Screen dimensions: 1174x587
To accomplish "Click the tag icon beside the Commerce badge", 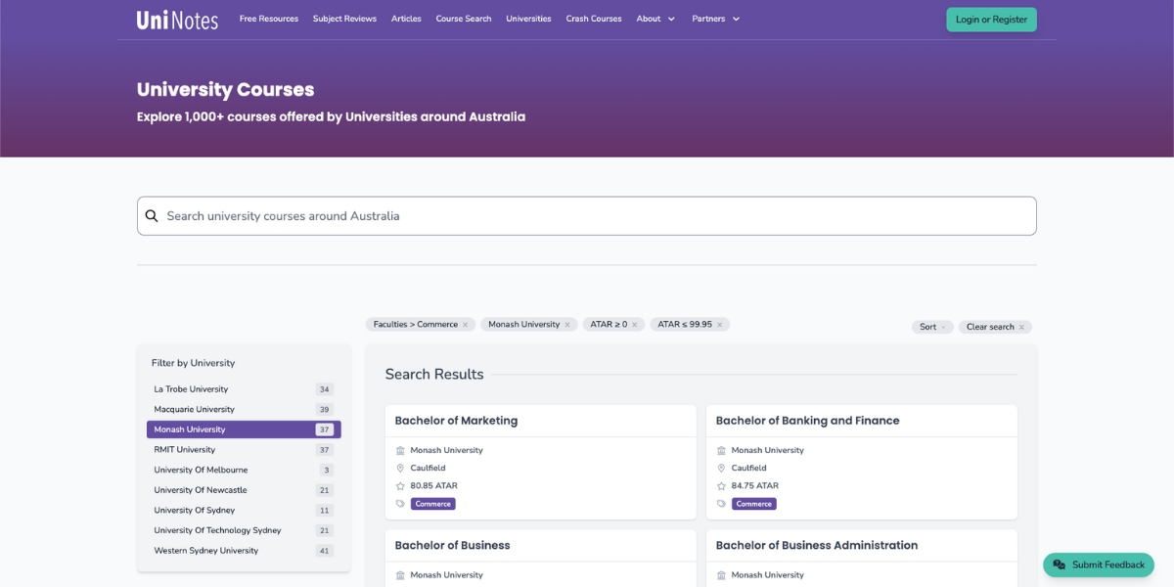I will 401,503.
